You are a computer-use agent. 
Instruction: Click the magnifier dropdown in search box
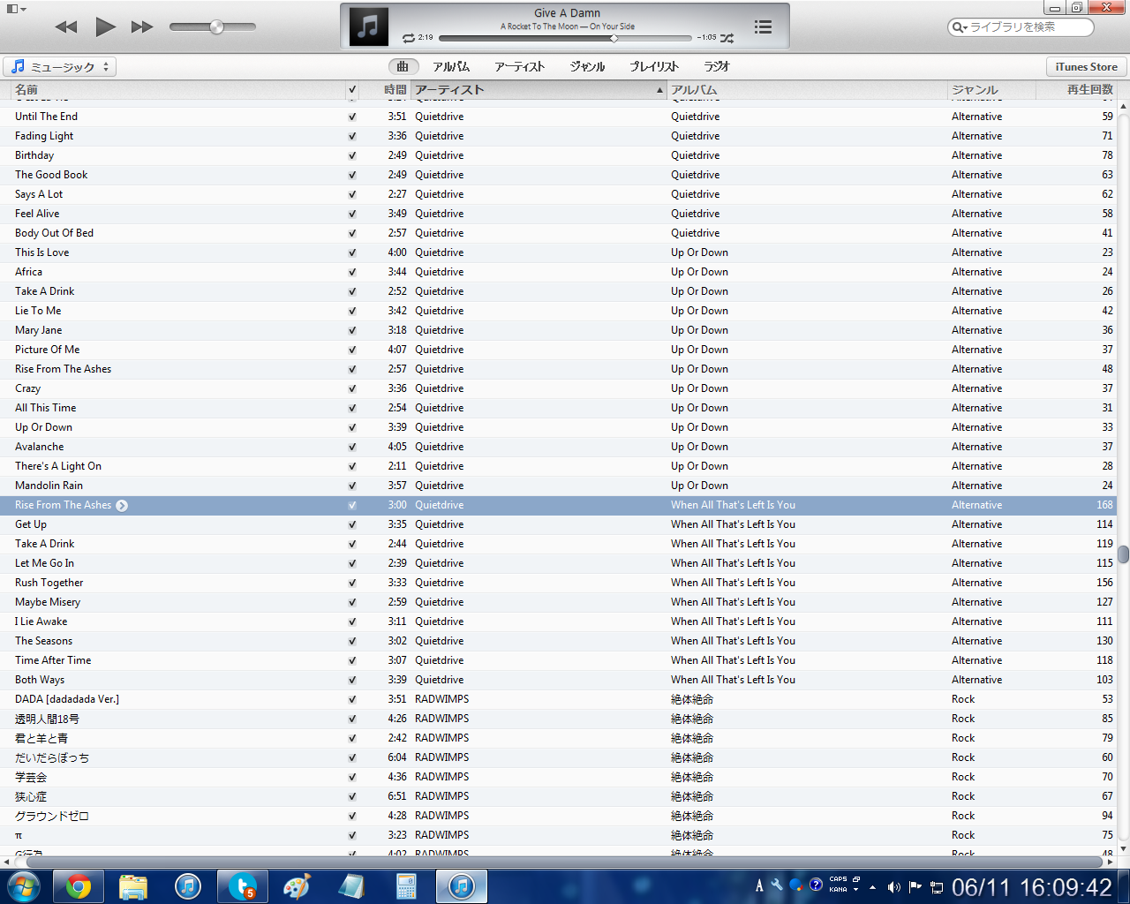[x=960, y=27]
